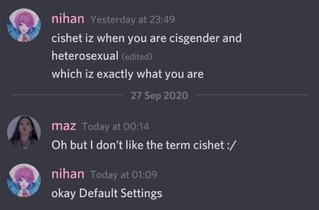Open nihan's username on the 23:49 message
319x210 pixels.
tap(68, 19)
